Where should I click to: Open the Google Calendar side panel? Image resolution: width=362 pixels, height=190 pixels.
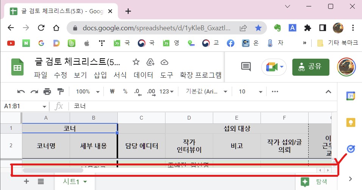tap(351, 96)
